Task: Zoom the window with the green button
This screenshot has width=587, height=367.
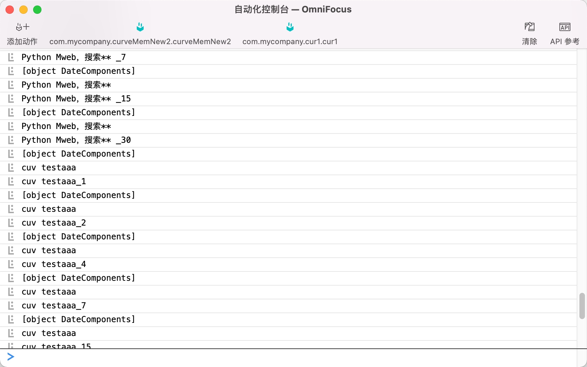Action: point(37,10)
